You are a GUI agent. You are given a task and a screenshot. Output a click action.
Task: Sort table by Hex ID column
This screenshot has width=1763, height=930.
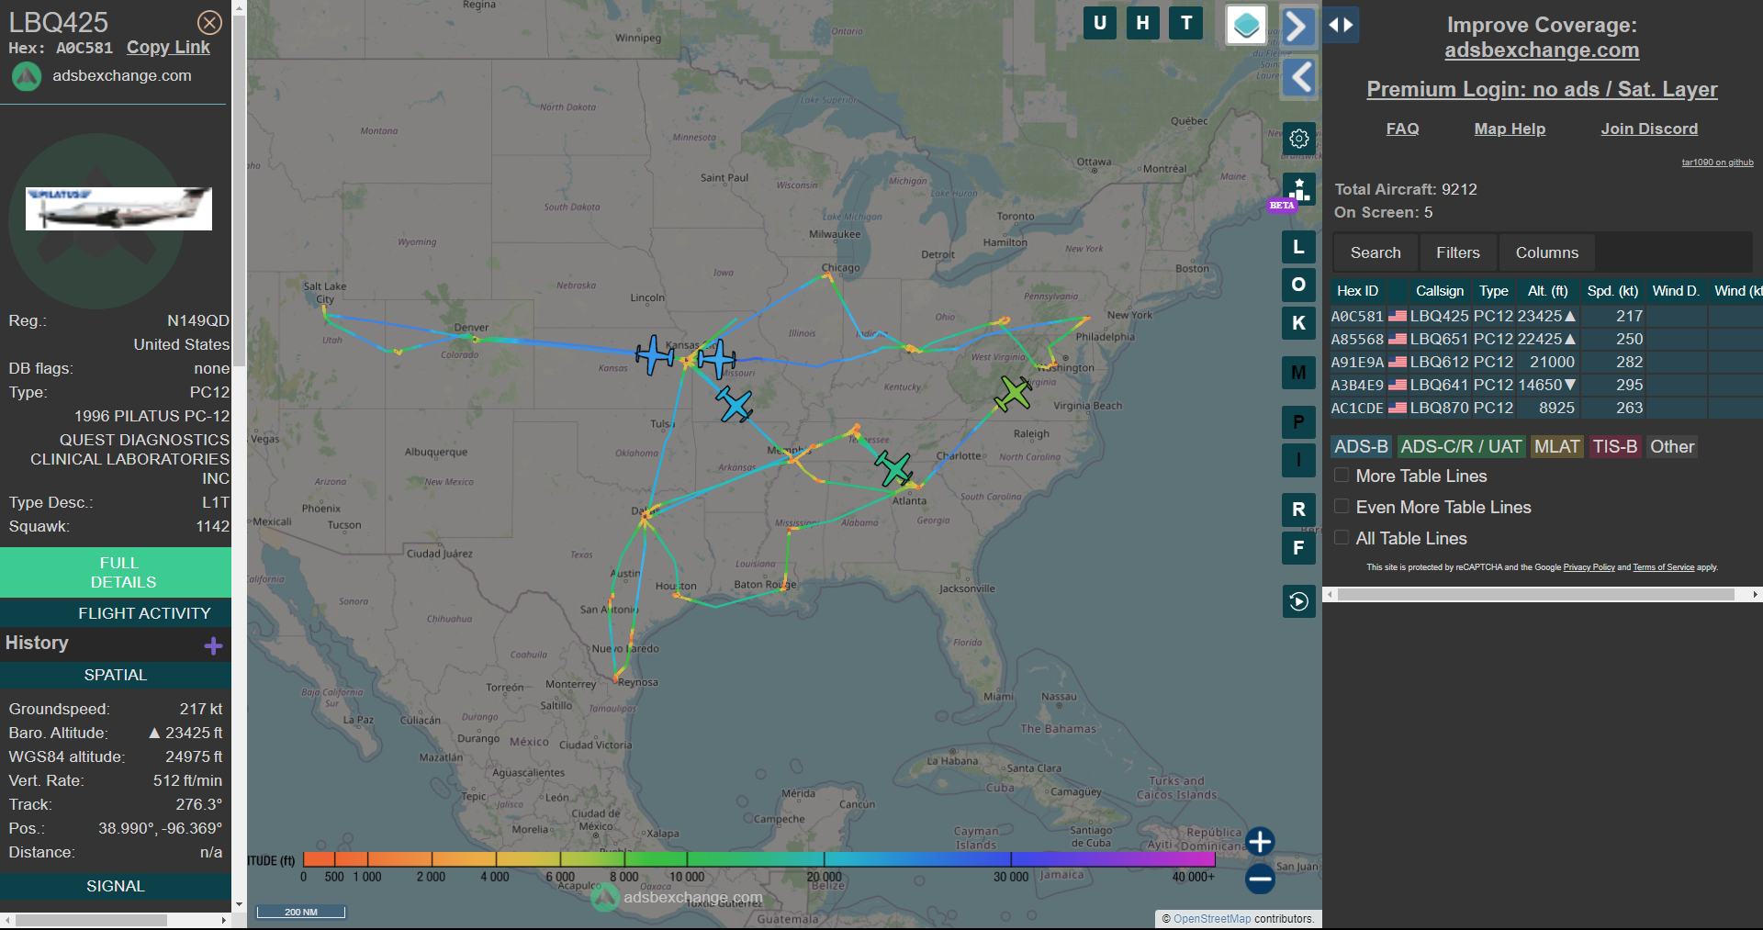(x=1357, y=291)
